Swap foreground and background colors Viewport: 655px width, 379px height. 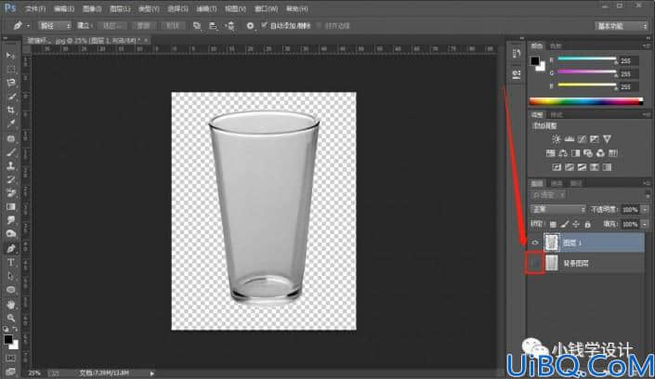(15, 329)
